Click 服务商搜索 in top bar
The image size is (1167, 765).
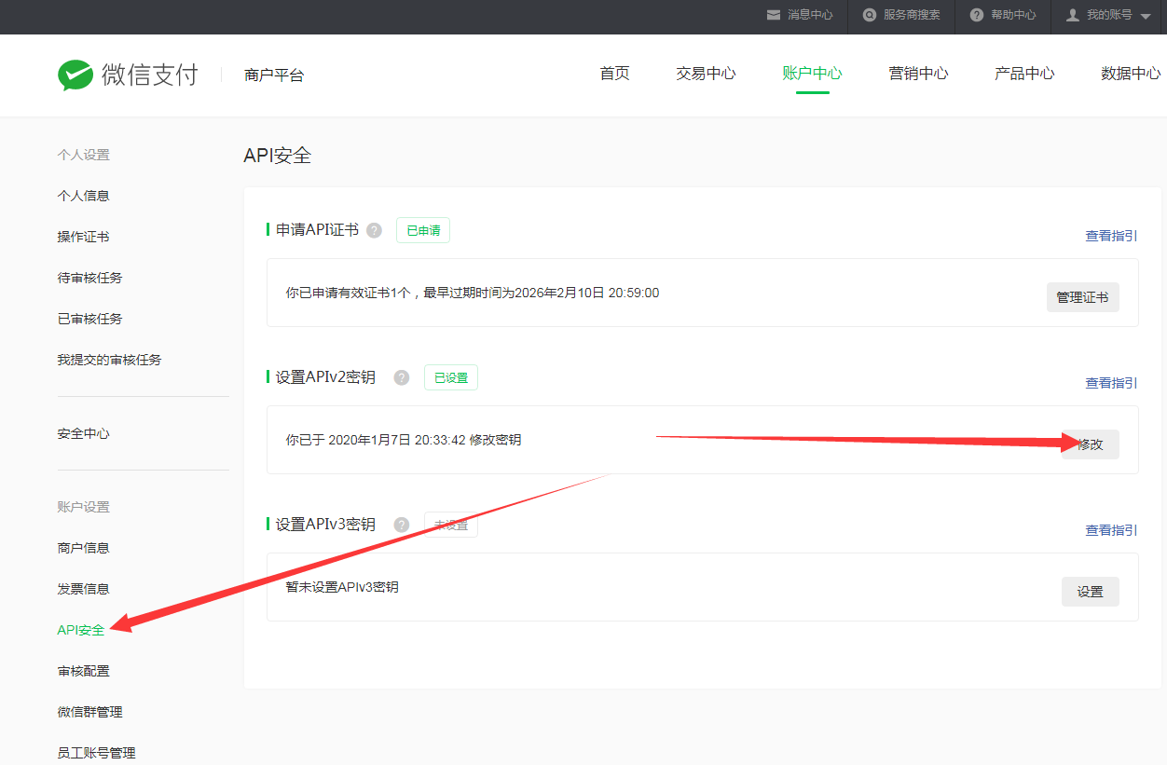913,15
